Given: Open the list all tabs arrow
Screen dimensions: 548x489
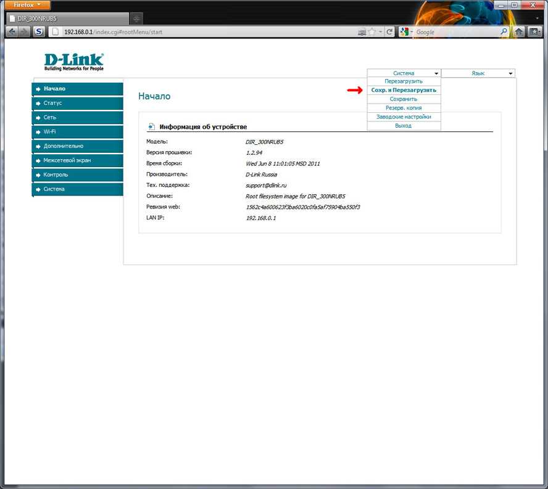Looking at the screenshot, I should tap(537, 18).
